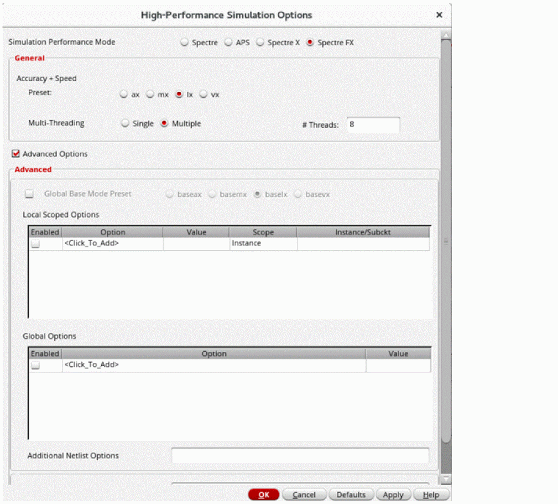
Task: Tick the Enabled box in Local Scoped Options
Action: [x=35, y=244]
